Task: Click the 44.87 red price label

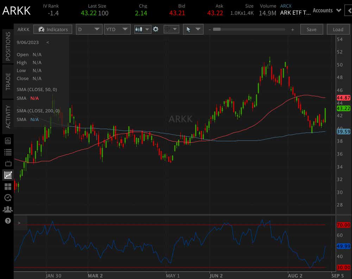Action: [x=344, y=98]
